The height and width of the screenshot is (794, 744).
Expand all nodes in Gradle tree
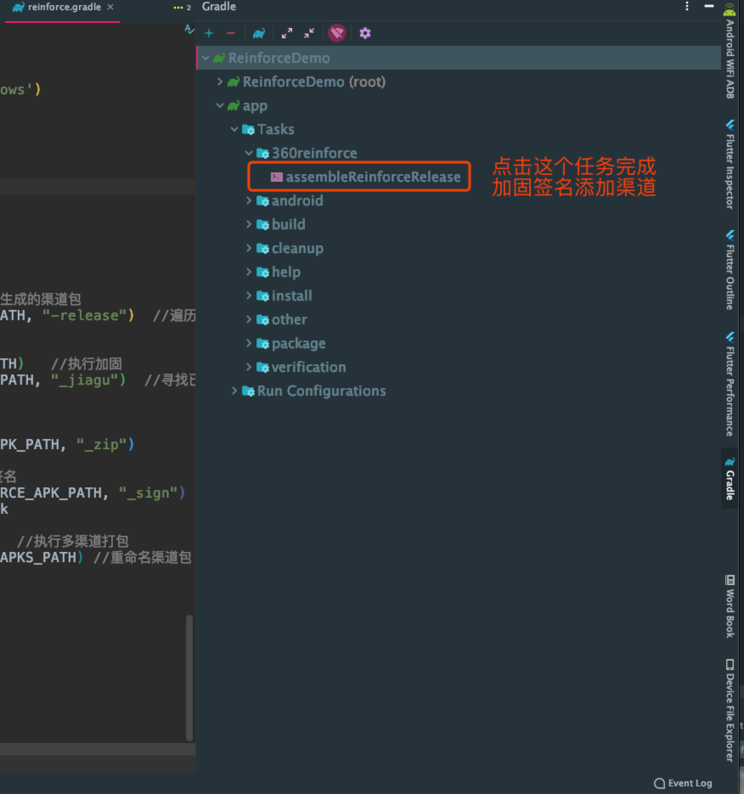click(x=287, y=34)
